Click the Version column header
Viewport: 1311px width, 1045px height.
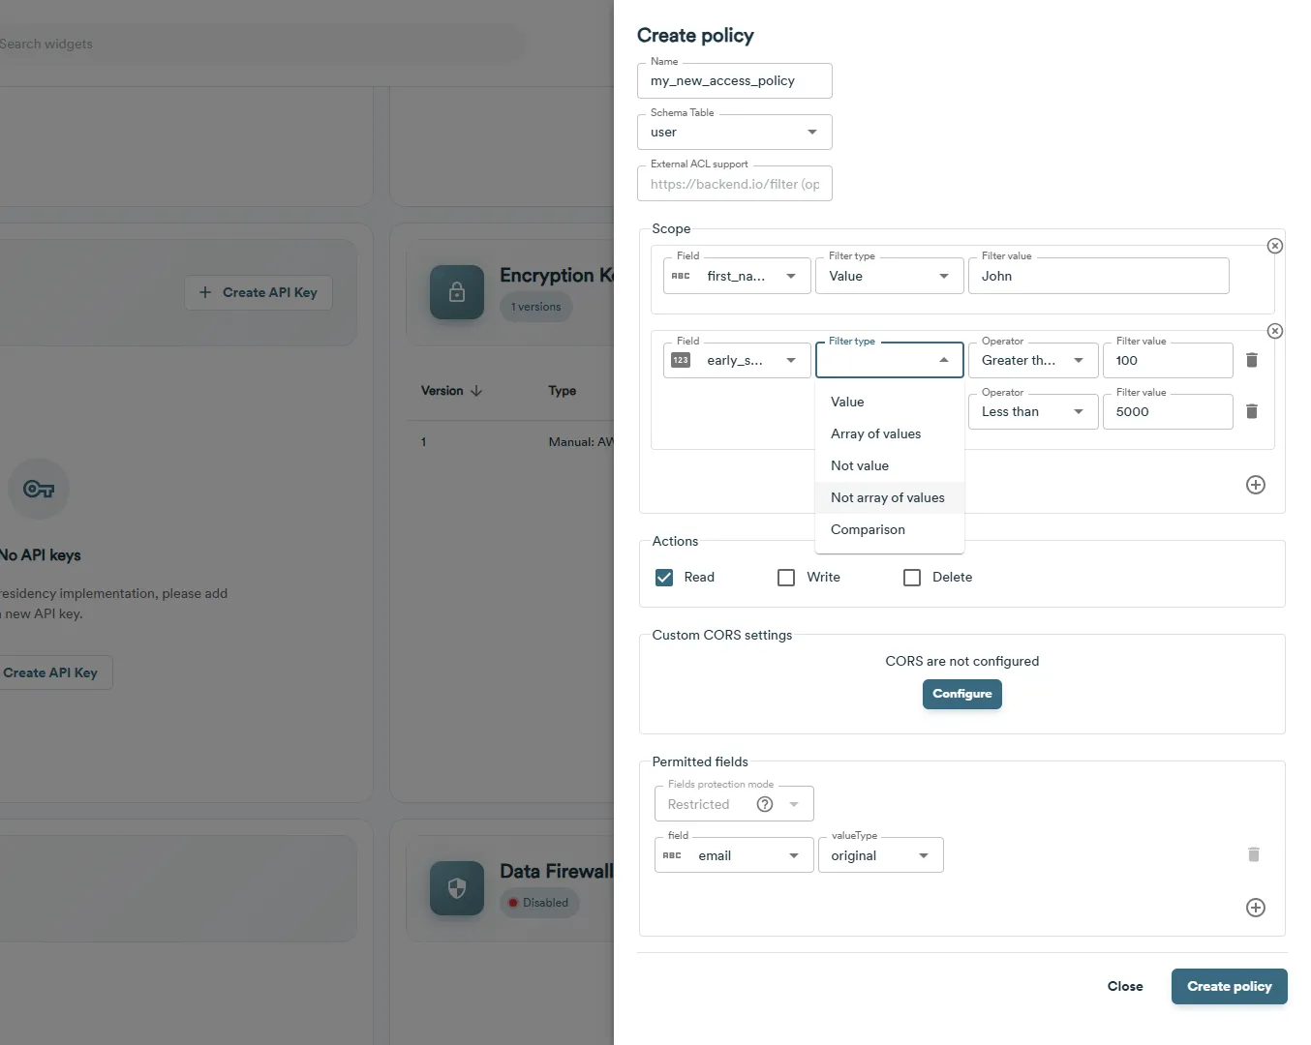[x=442, y=391]
